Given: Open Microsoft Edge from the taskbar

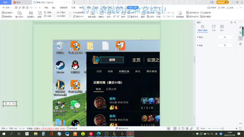Looking at the screenshot, I should pyautogui.click(x=99, y=134).
